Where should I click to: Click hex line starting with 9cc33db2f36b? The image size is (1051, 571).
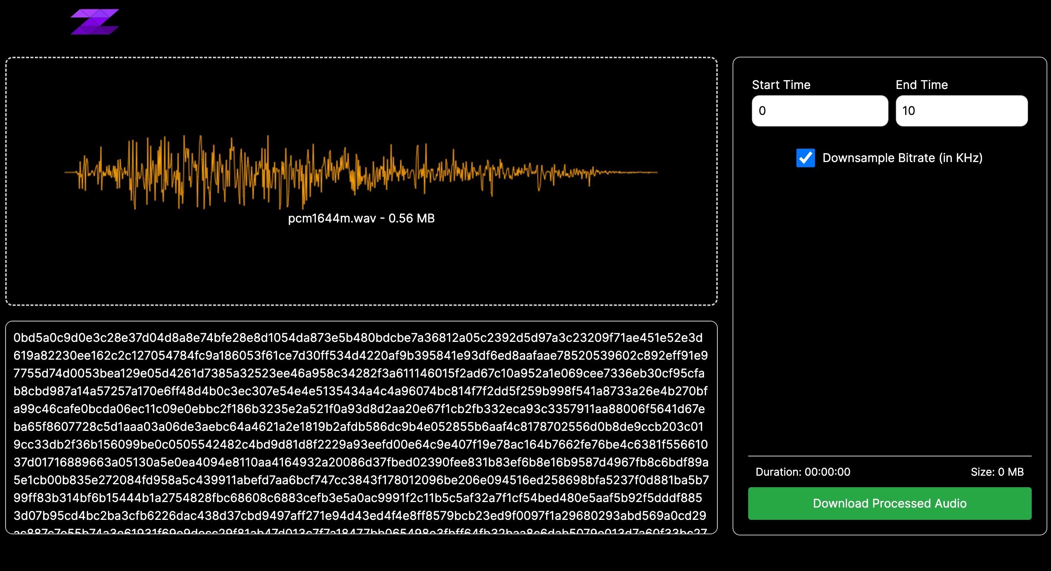click(x=360, y=444)
